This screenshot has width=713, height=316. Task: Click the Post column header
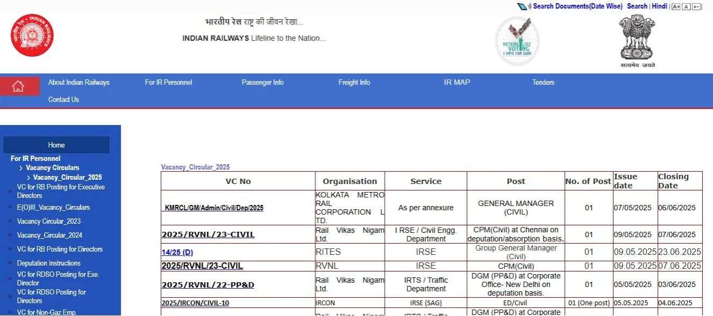tap(516, 181)
